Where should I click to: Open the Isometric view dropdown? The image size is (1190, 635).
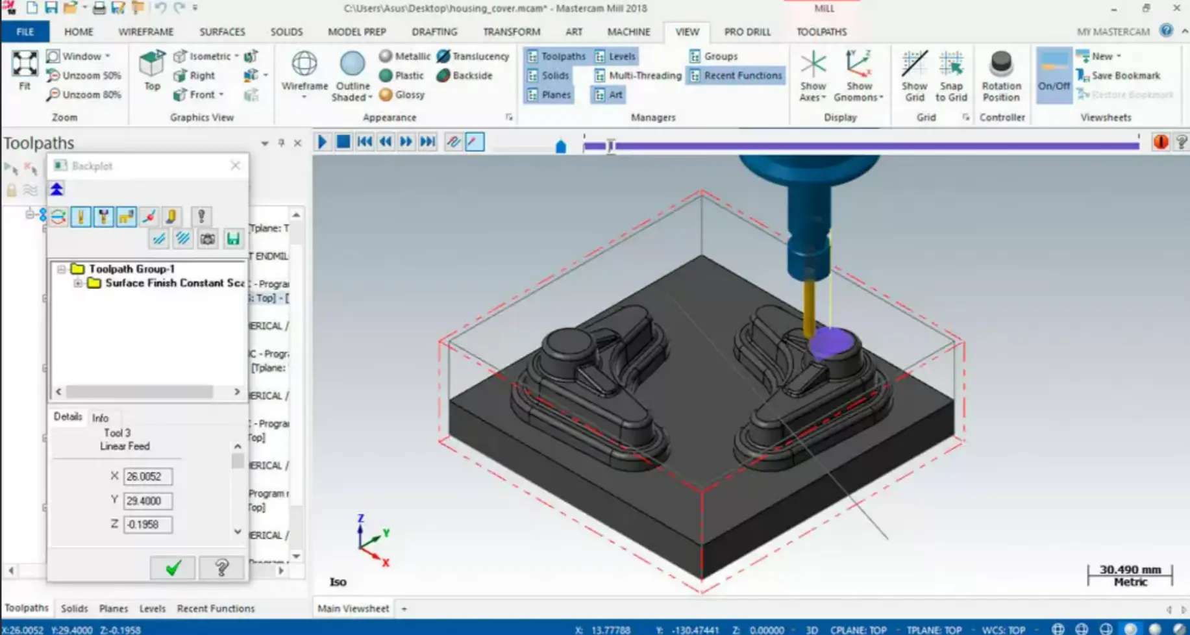tap(236, 56)
